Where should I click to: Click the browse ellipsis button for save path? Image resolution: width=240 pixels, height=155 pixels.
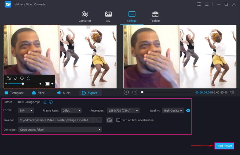(x=97, y=120)
